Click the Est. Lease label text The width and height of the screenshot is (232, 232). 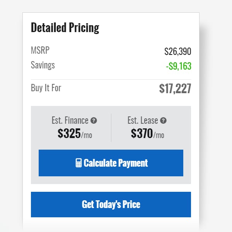143,120
